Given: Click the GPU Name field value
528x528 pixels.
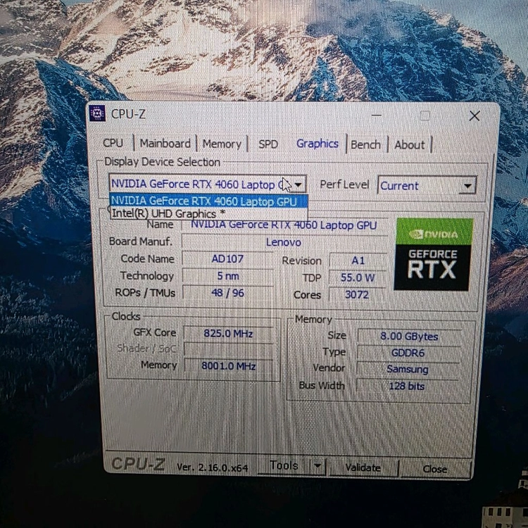Looking at the screenshot, I should 284,225.
